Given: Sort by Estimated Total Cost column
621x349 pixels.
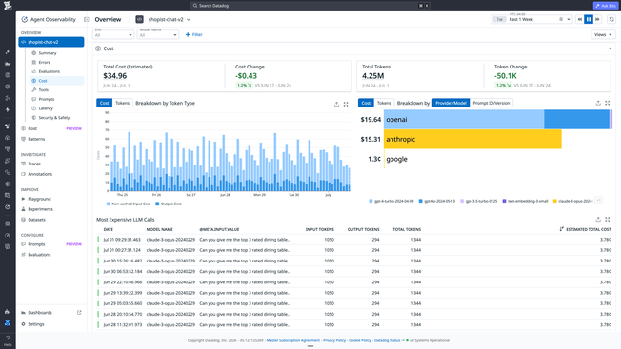Looking at the screenshot, I should pyautogui.click(x=586, y=229).
